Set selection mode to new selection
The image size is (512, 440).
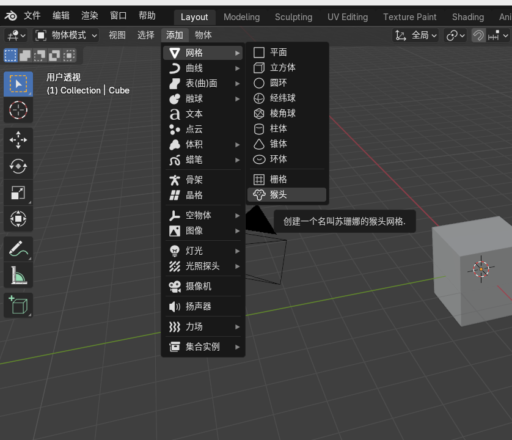tap(10, 56)
